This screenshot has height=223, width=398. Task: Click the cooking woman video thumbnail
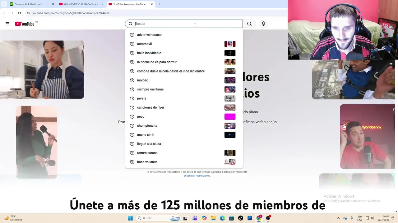(x=42, y=70)
